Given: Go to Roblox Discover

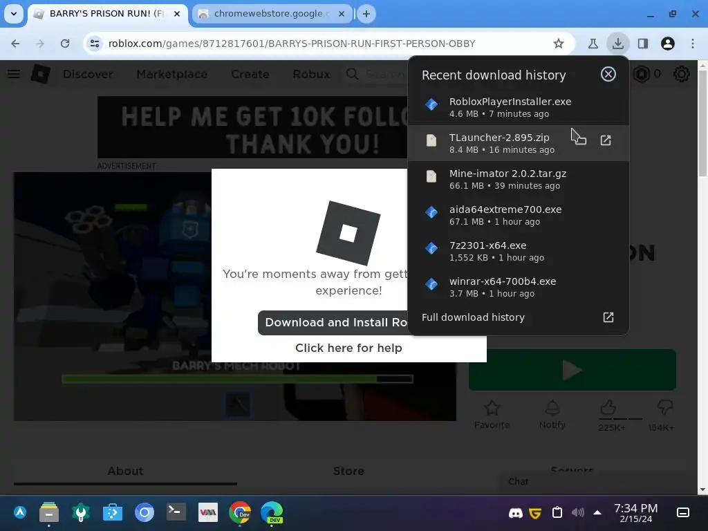Looking at the screenshot, I should tap(88, 74).
